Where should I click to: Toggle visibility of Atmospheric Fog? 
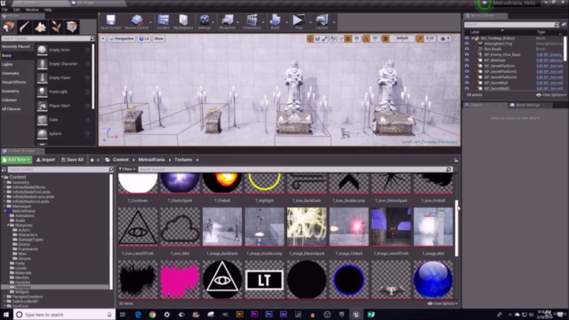[467, 44]
